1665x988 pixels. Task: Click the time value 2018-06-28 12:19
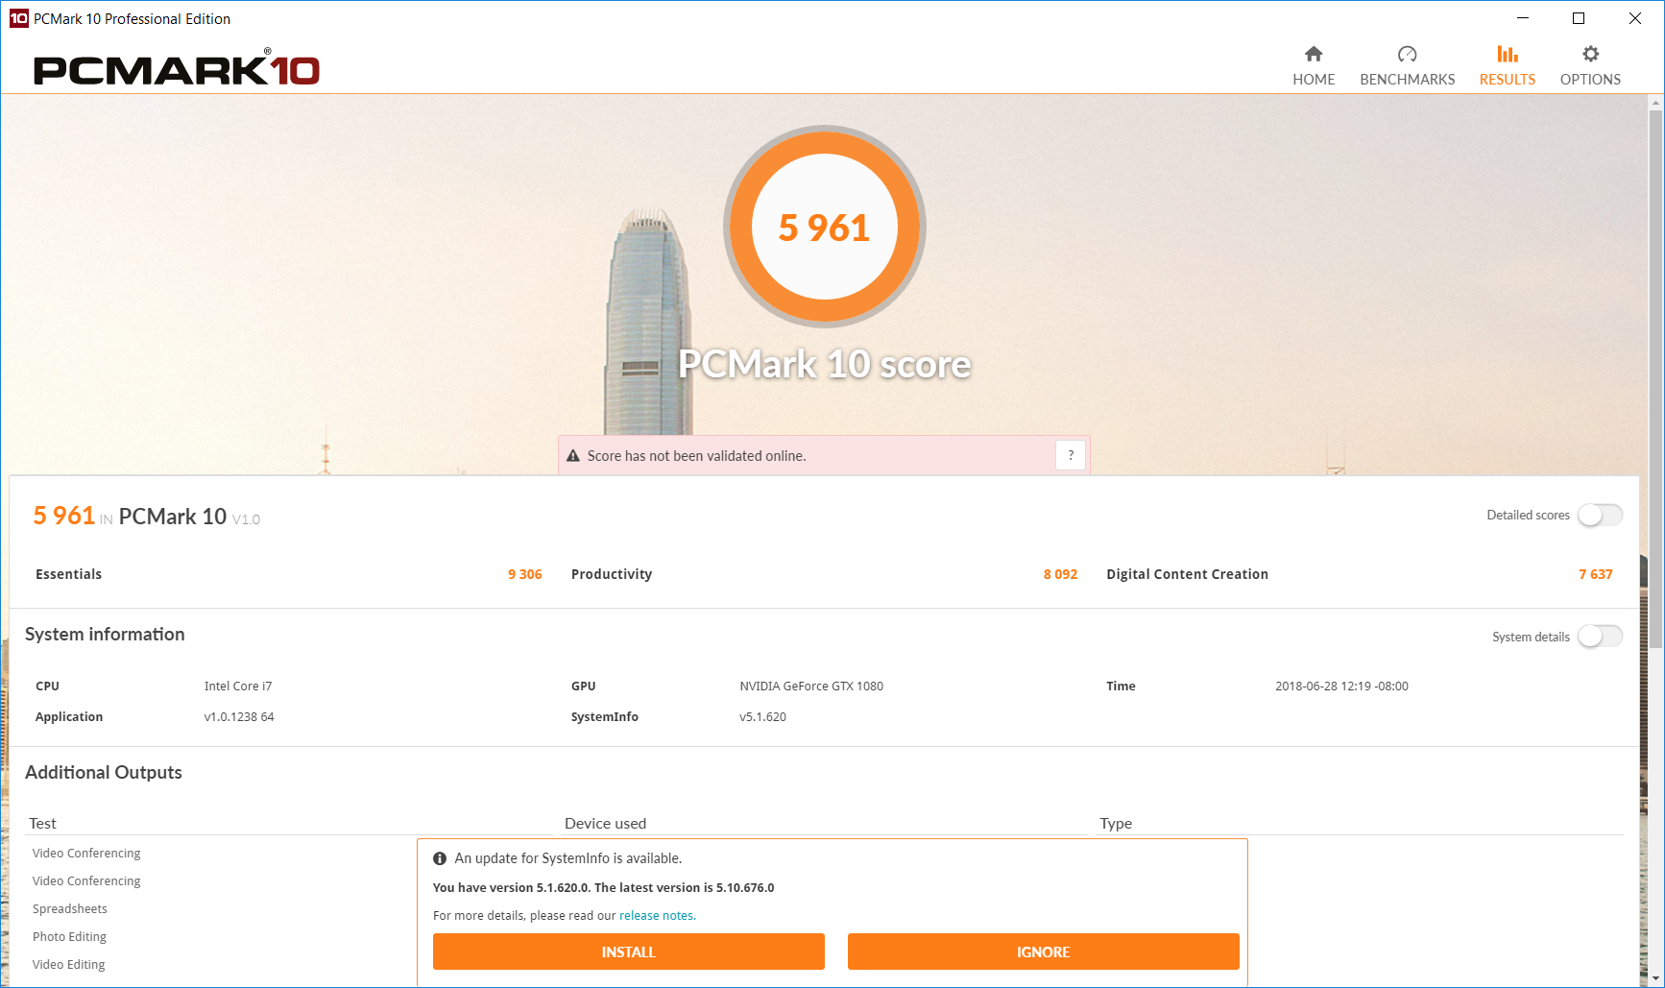tap(1341, 687)
